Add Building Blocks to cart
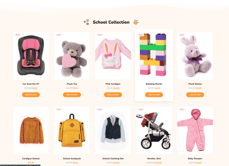The height and width of the screenshot is (166, 229). (x=154, y=95)
